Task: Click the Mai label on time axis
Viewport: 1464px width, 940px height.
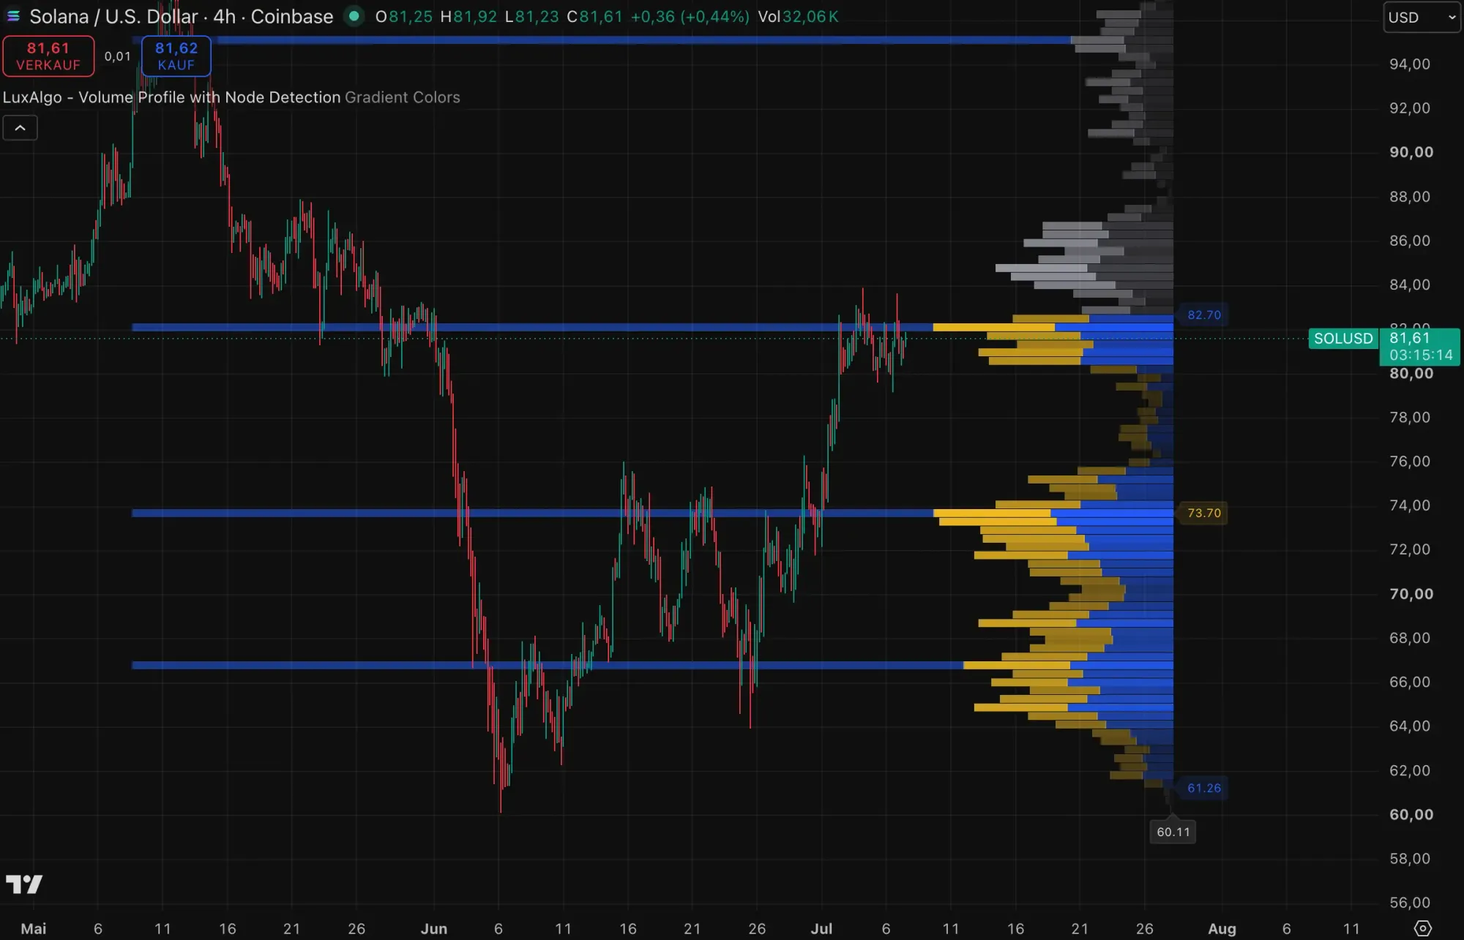Action: coord(34,929)
